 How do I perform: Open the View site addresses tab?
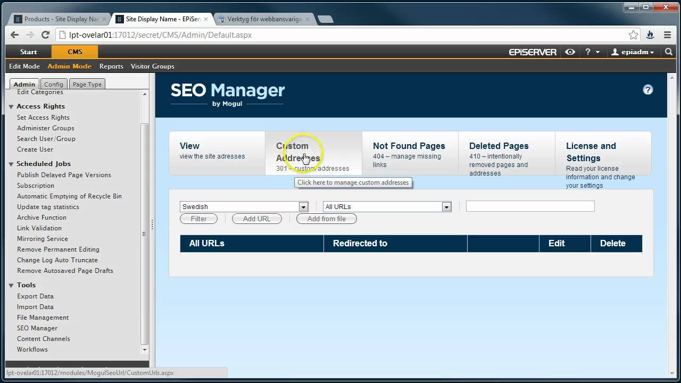pos(217,153)
